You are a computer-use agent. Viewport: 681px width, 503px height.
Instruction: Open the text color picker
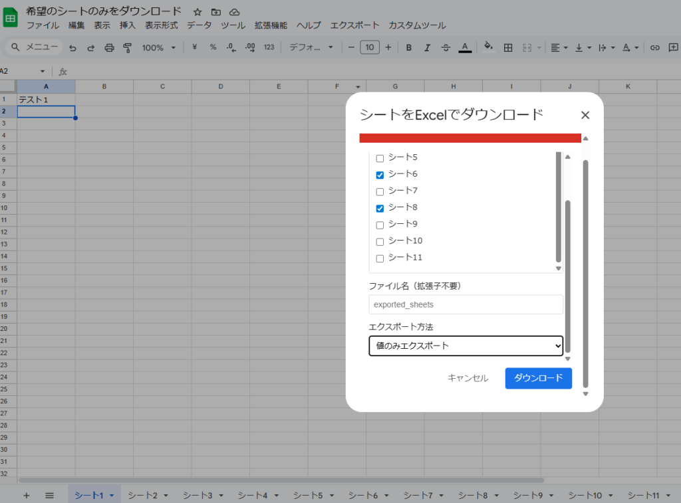465,48
